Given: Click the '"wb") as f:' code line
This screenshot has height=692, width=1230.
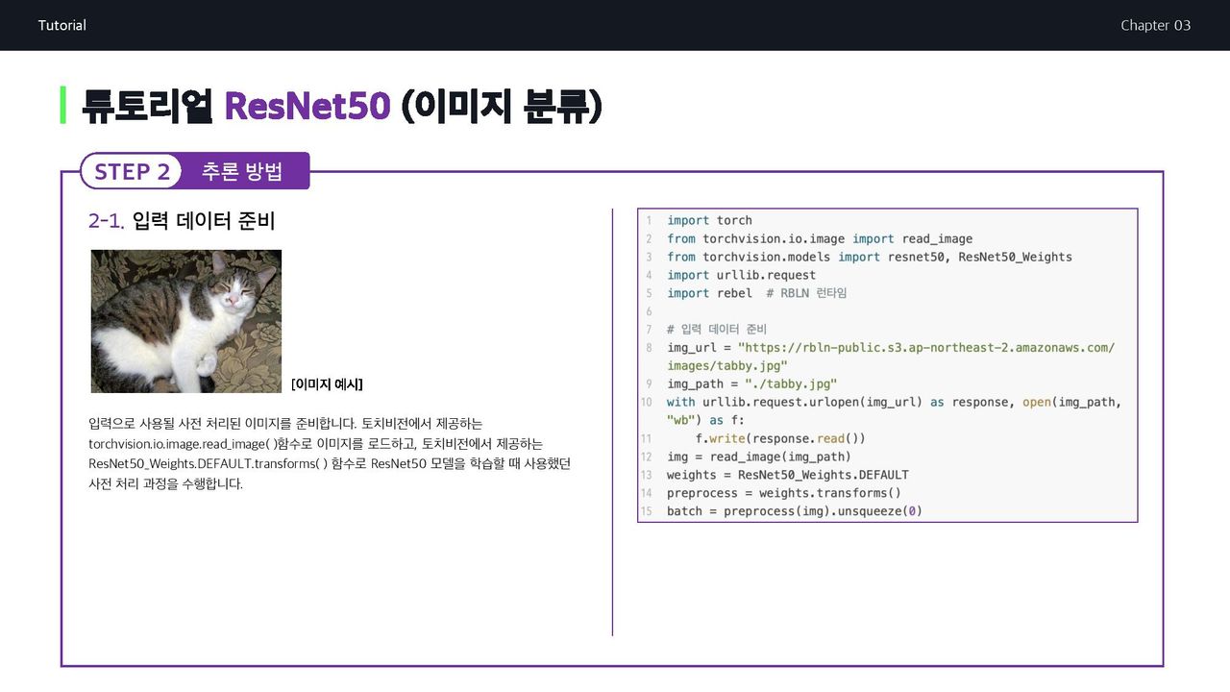Looking at the screenshot, I should click(706, 420).
